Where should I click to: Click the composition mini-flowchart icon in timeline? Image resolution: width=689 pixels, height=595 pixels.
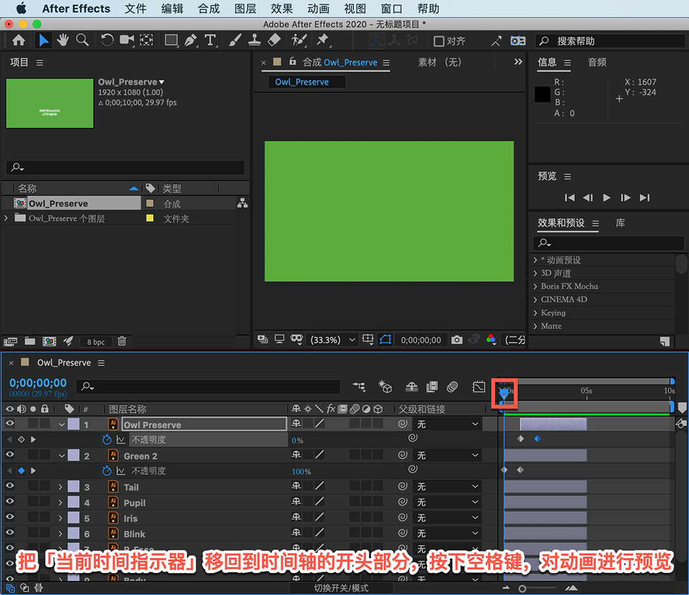[359, 387]
